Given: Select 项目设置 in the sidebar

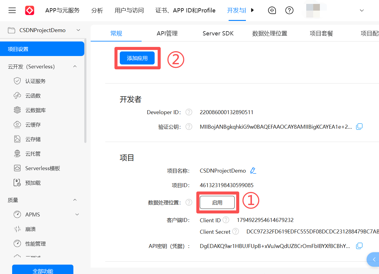Looking at the screenshot, I should pos(42,49).
